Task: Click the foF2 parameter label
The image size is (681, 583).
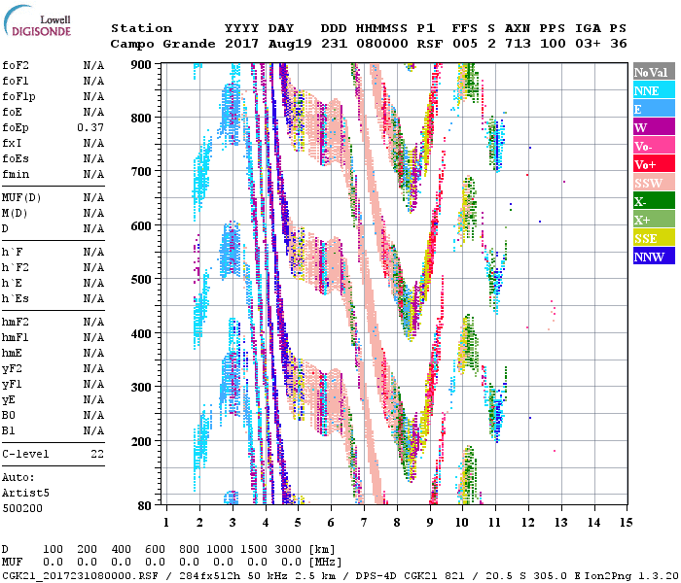Action: coord(15,65)
